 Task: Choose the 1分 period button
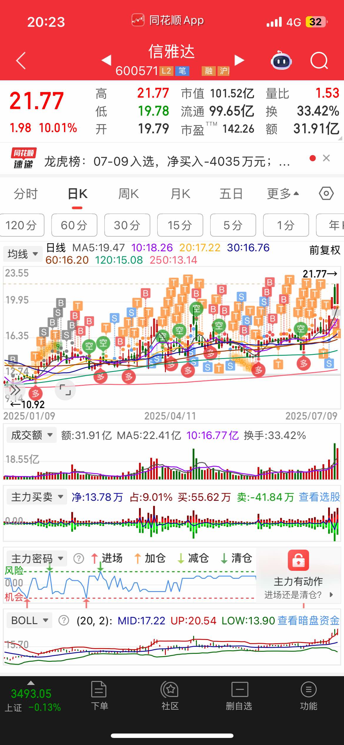[286, 225]
